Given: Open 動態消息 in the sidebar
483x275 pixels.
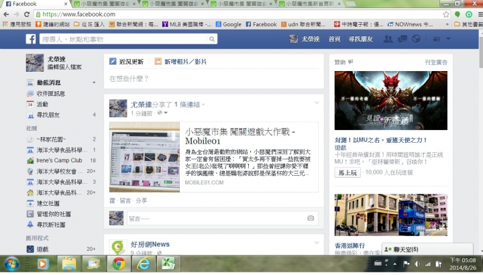Looking at the screenshot, I should pyautogui.click(x=48, y=82).
